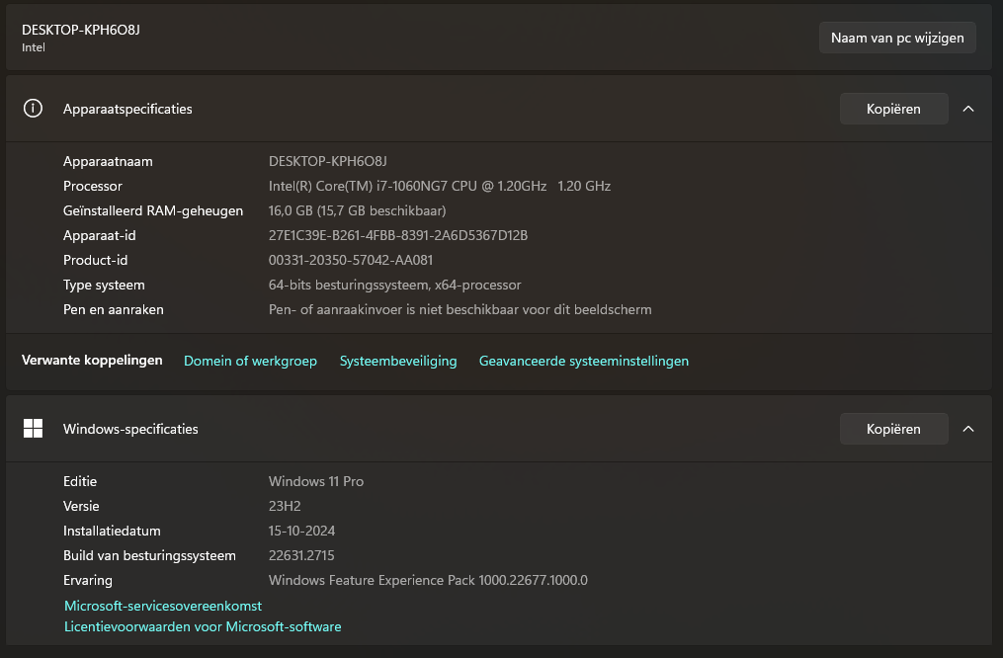Image resolution: width=1003 pixels, height=658 pixels.
Task: Click the Editie value Windows 11 Pro
Action: coord(316,481)
